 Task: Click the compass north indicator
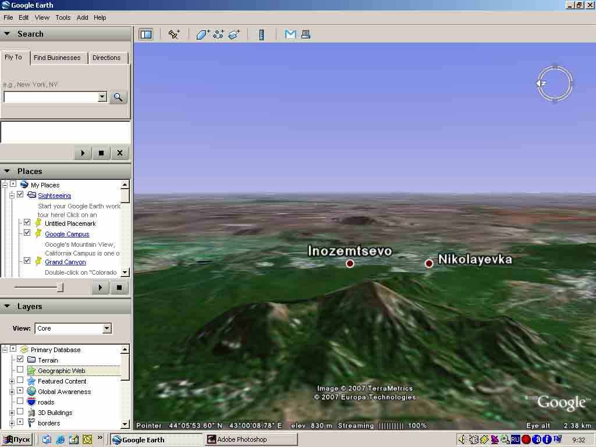[541, 83]
